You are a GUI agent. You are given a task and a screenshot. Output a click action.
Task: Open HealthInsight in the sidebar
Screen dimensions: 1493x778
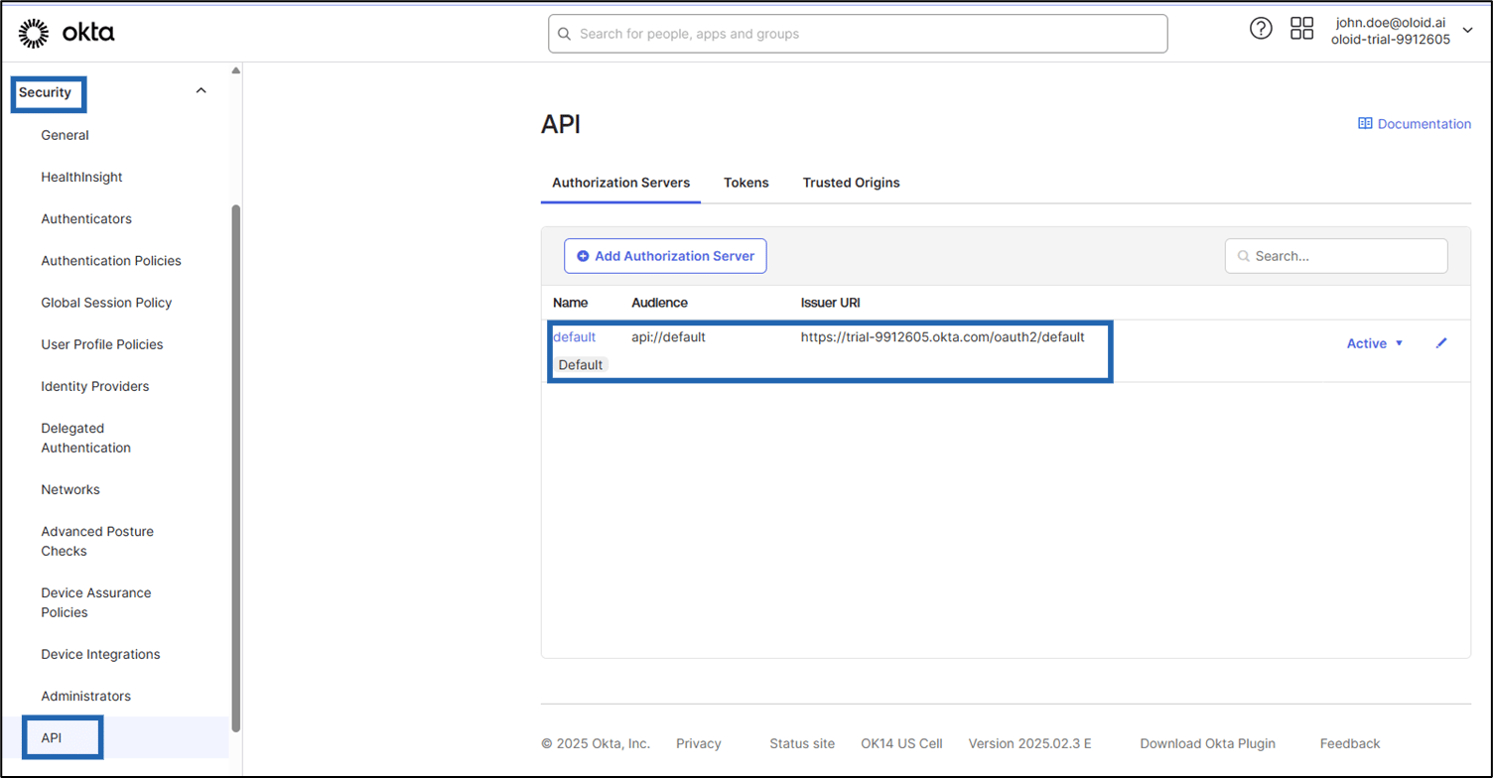tap(81, 177)
